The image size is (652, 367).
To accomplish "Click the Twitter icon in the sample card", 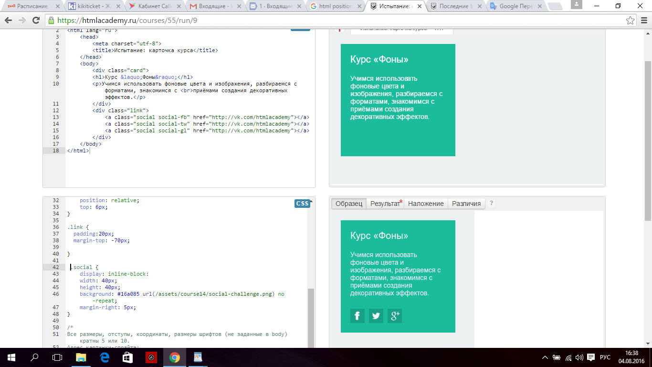I will coord(376,316).
